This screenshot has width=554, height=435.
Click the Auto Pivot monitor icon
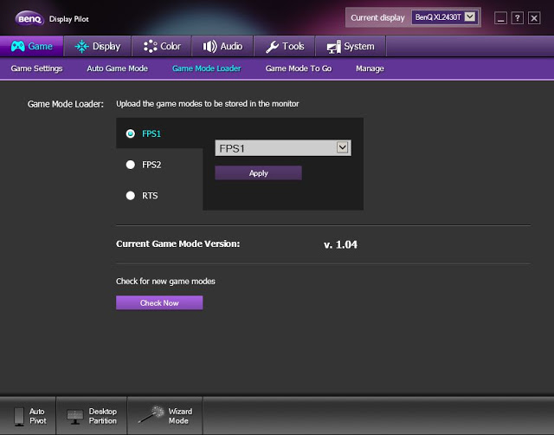click(x=19, y=416)
